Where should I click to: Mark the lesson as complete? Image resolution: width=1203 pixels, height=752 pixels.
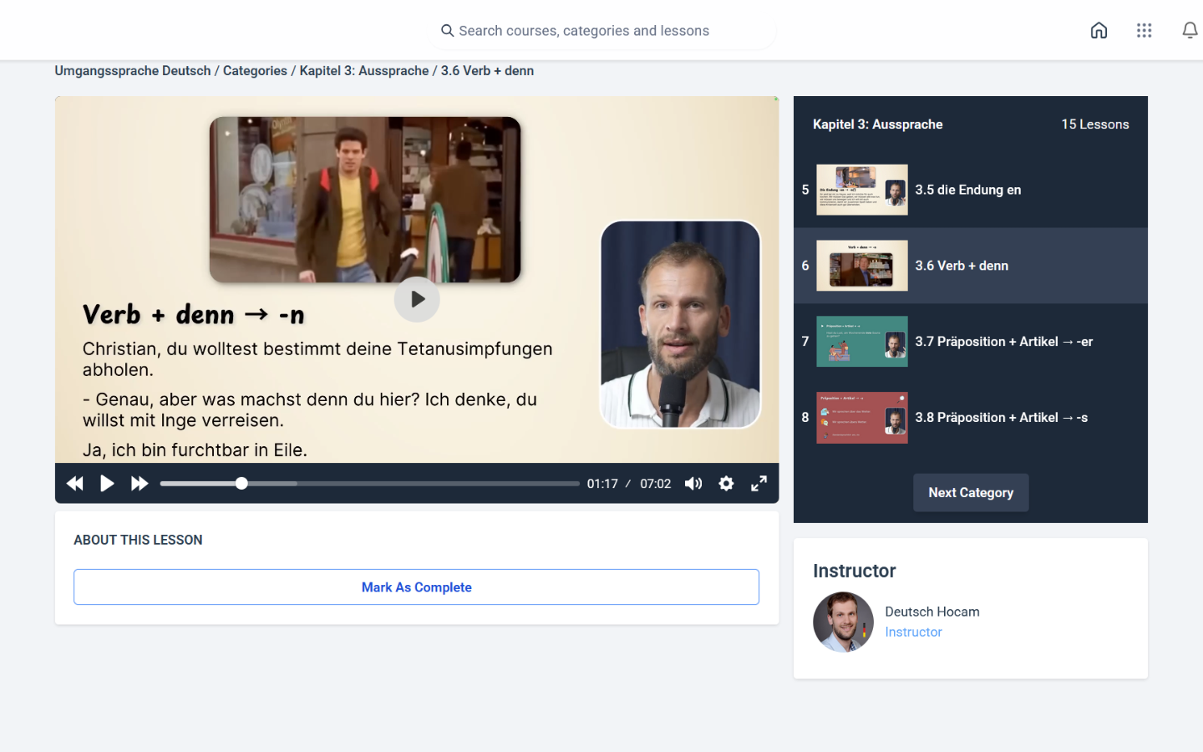click(416, 587)
